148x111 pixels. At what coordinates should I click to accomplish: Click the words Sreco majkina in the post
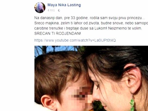click(x=46, y=23)
